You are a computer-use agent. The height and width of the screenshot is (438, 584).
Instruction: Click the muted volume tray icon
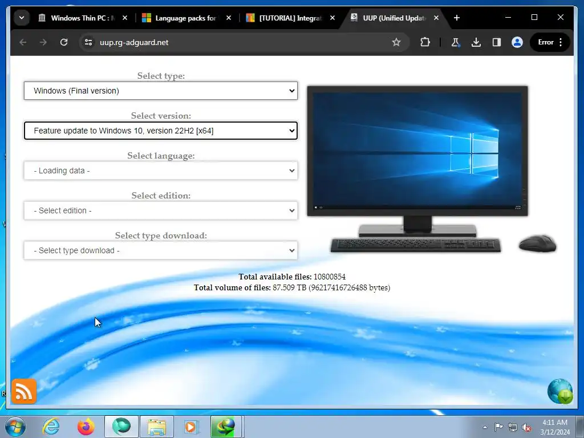tap(526, 427)
